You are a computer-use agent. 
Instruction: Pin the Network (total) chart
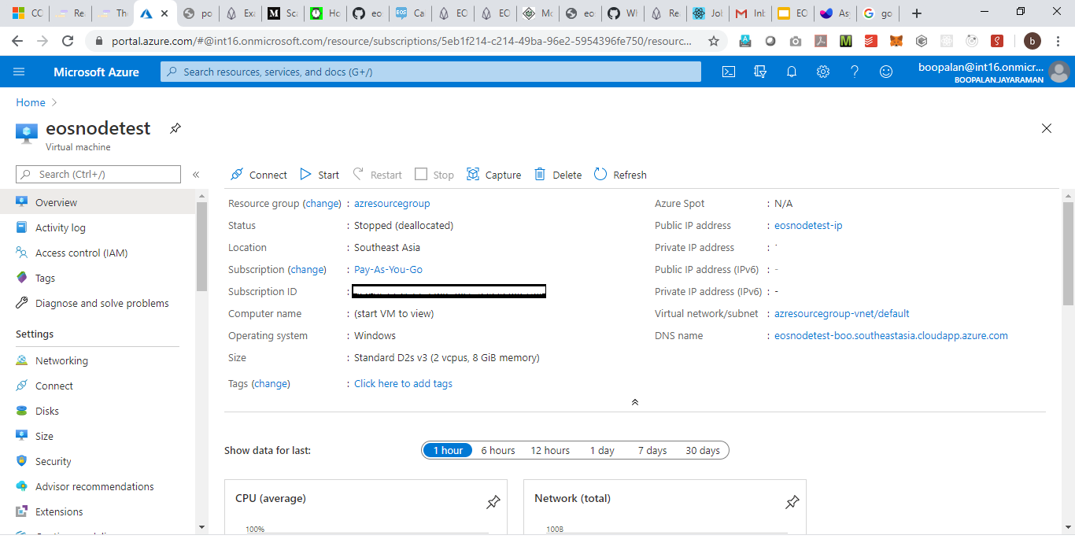pyautogui.click(x=792, y=501)
